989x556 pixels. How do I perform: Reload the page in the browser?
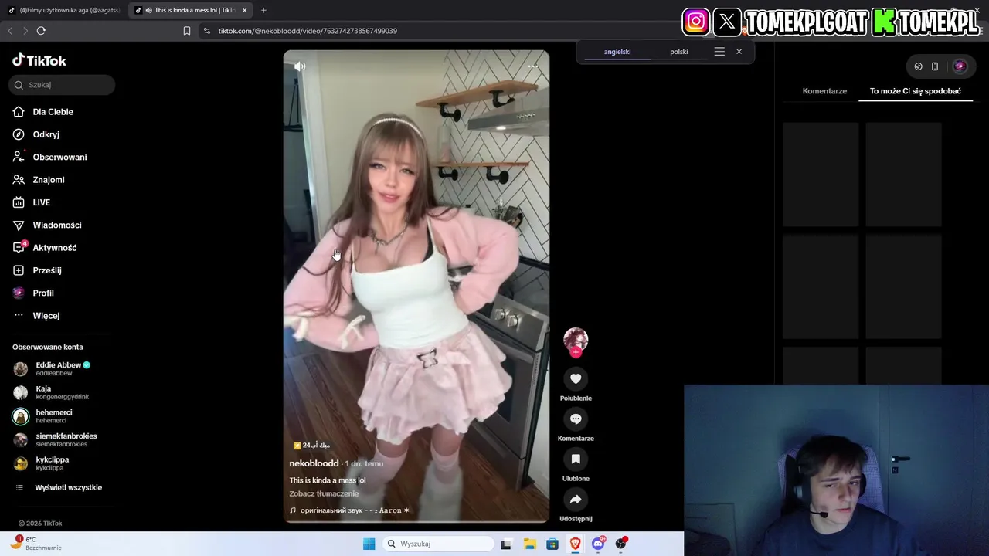point(41,31)
